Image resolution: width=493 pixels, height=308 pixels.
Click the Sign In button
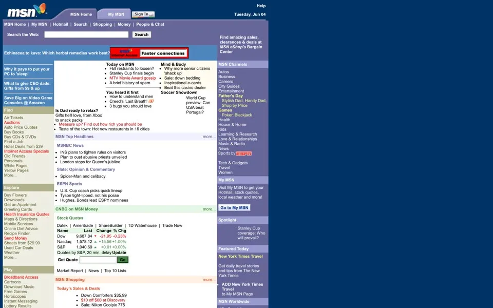(x=143, y=14)
